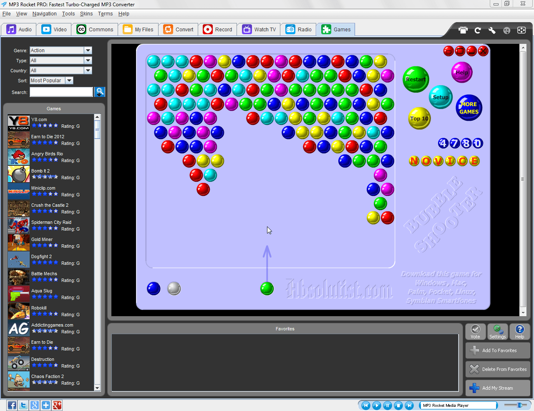Click the refresh icon in top toolbar

pos(478,30)
